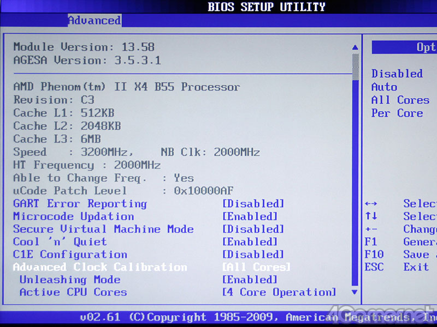Choose Per Core in options list

click(x=397, y=113)
